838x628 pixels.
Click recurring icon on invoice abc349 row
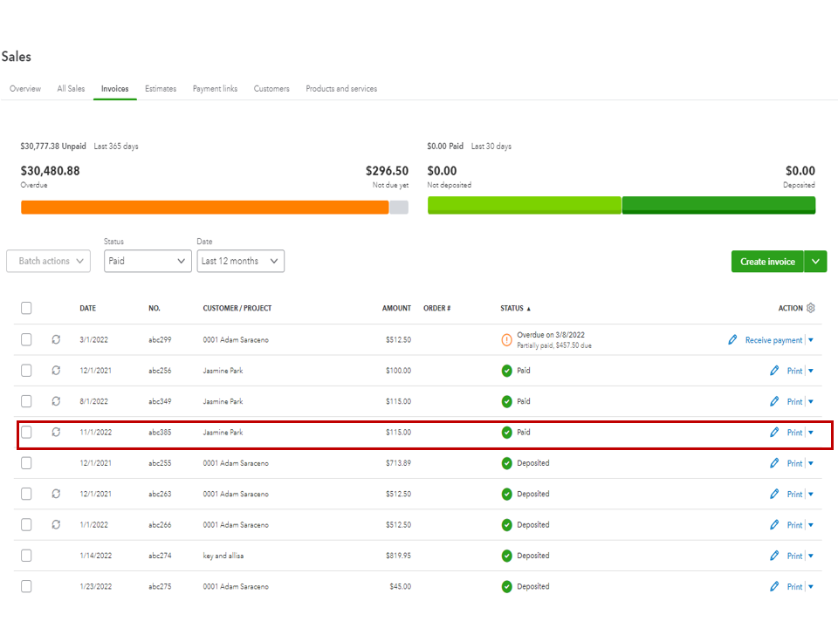click(56, 401)
